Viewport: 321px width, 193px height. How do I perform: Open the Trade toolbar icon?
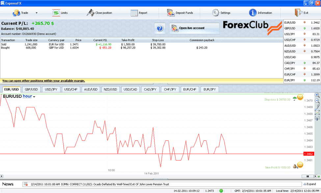(16, 13)
